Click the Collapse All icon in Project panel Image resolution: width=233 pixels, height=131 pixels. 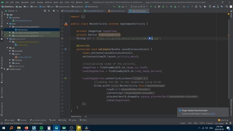coord(49,11)
